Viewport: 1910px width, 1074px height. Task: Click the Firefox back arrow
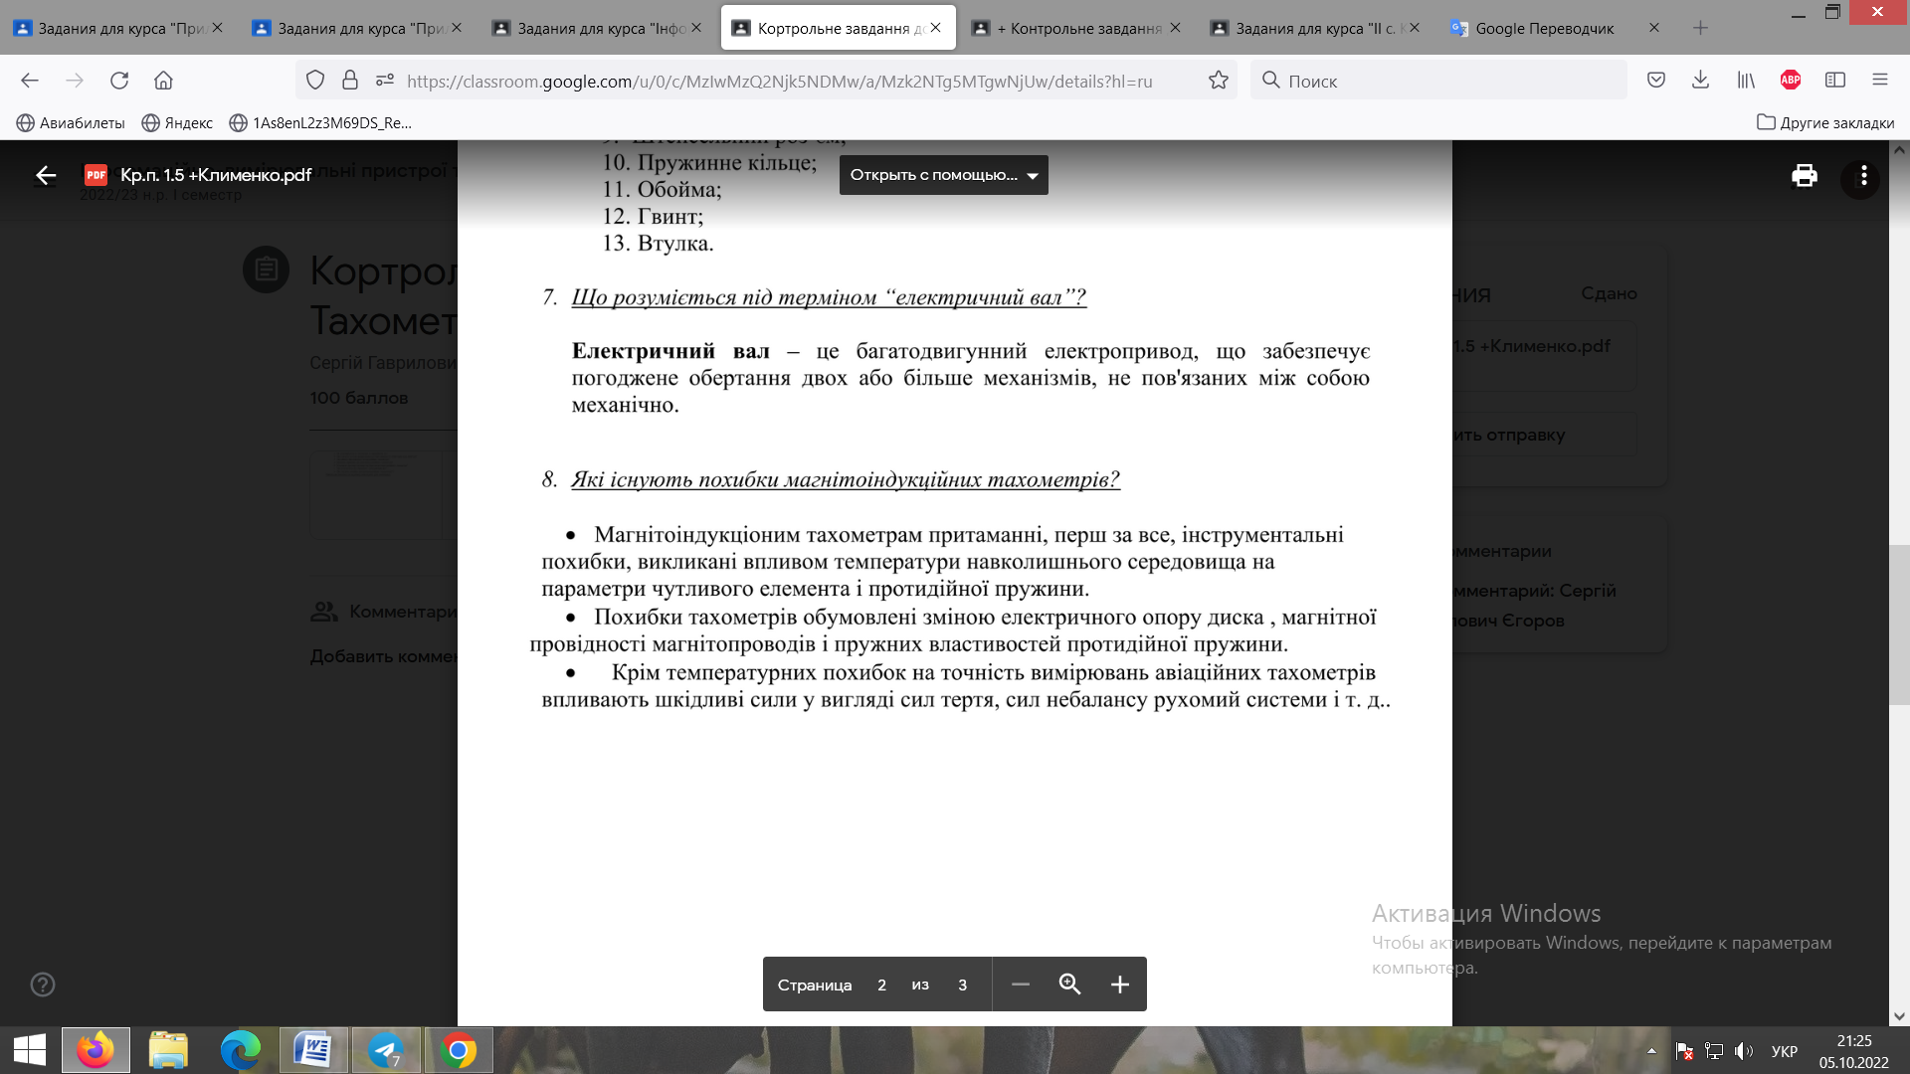tap(30, 81)
